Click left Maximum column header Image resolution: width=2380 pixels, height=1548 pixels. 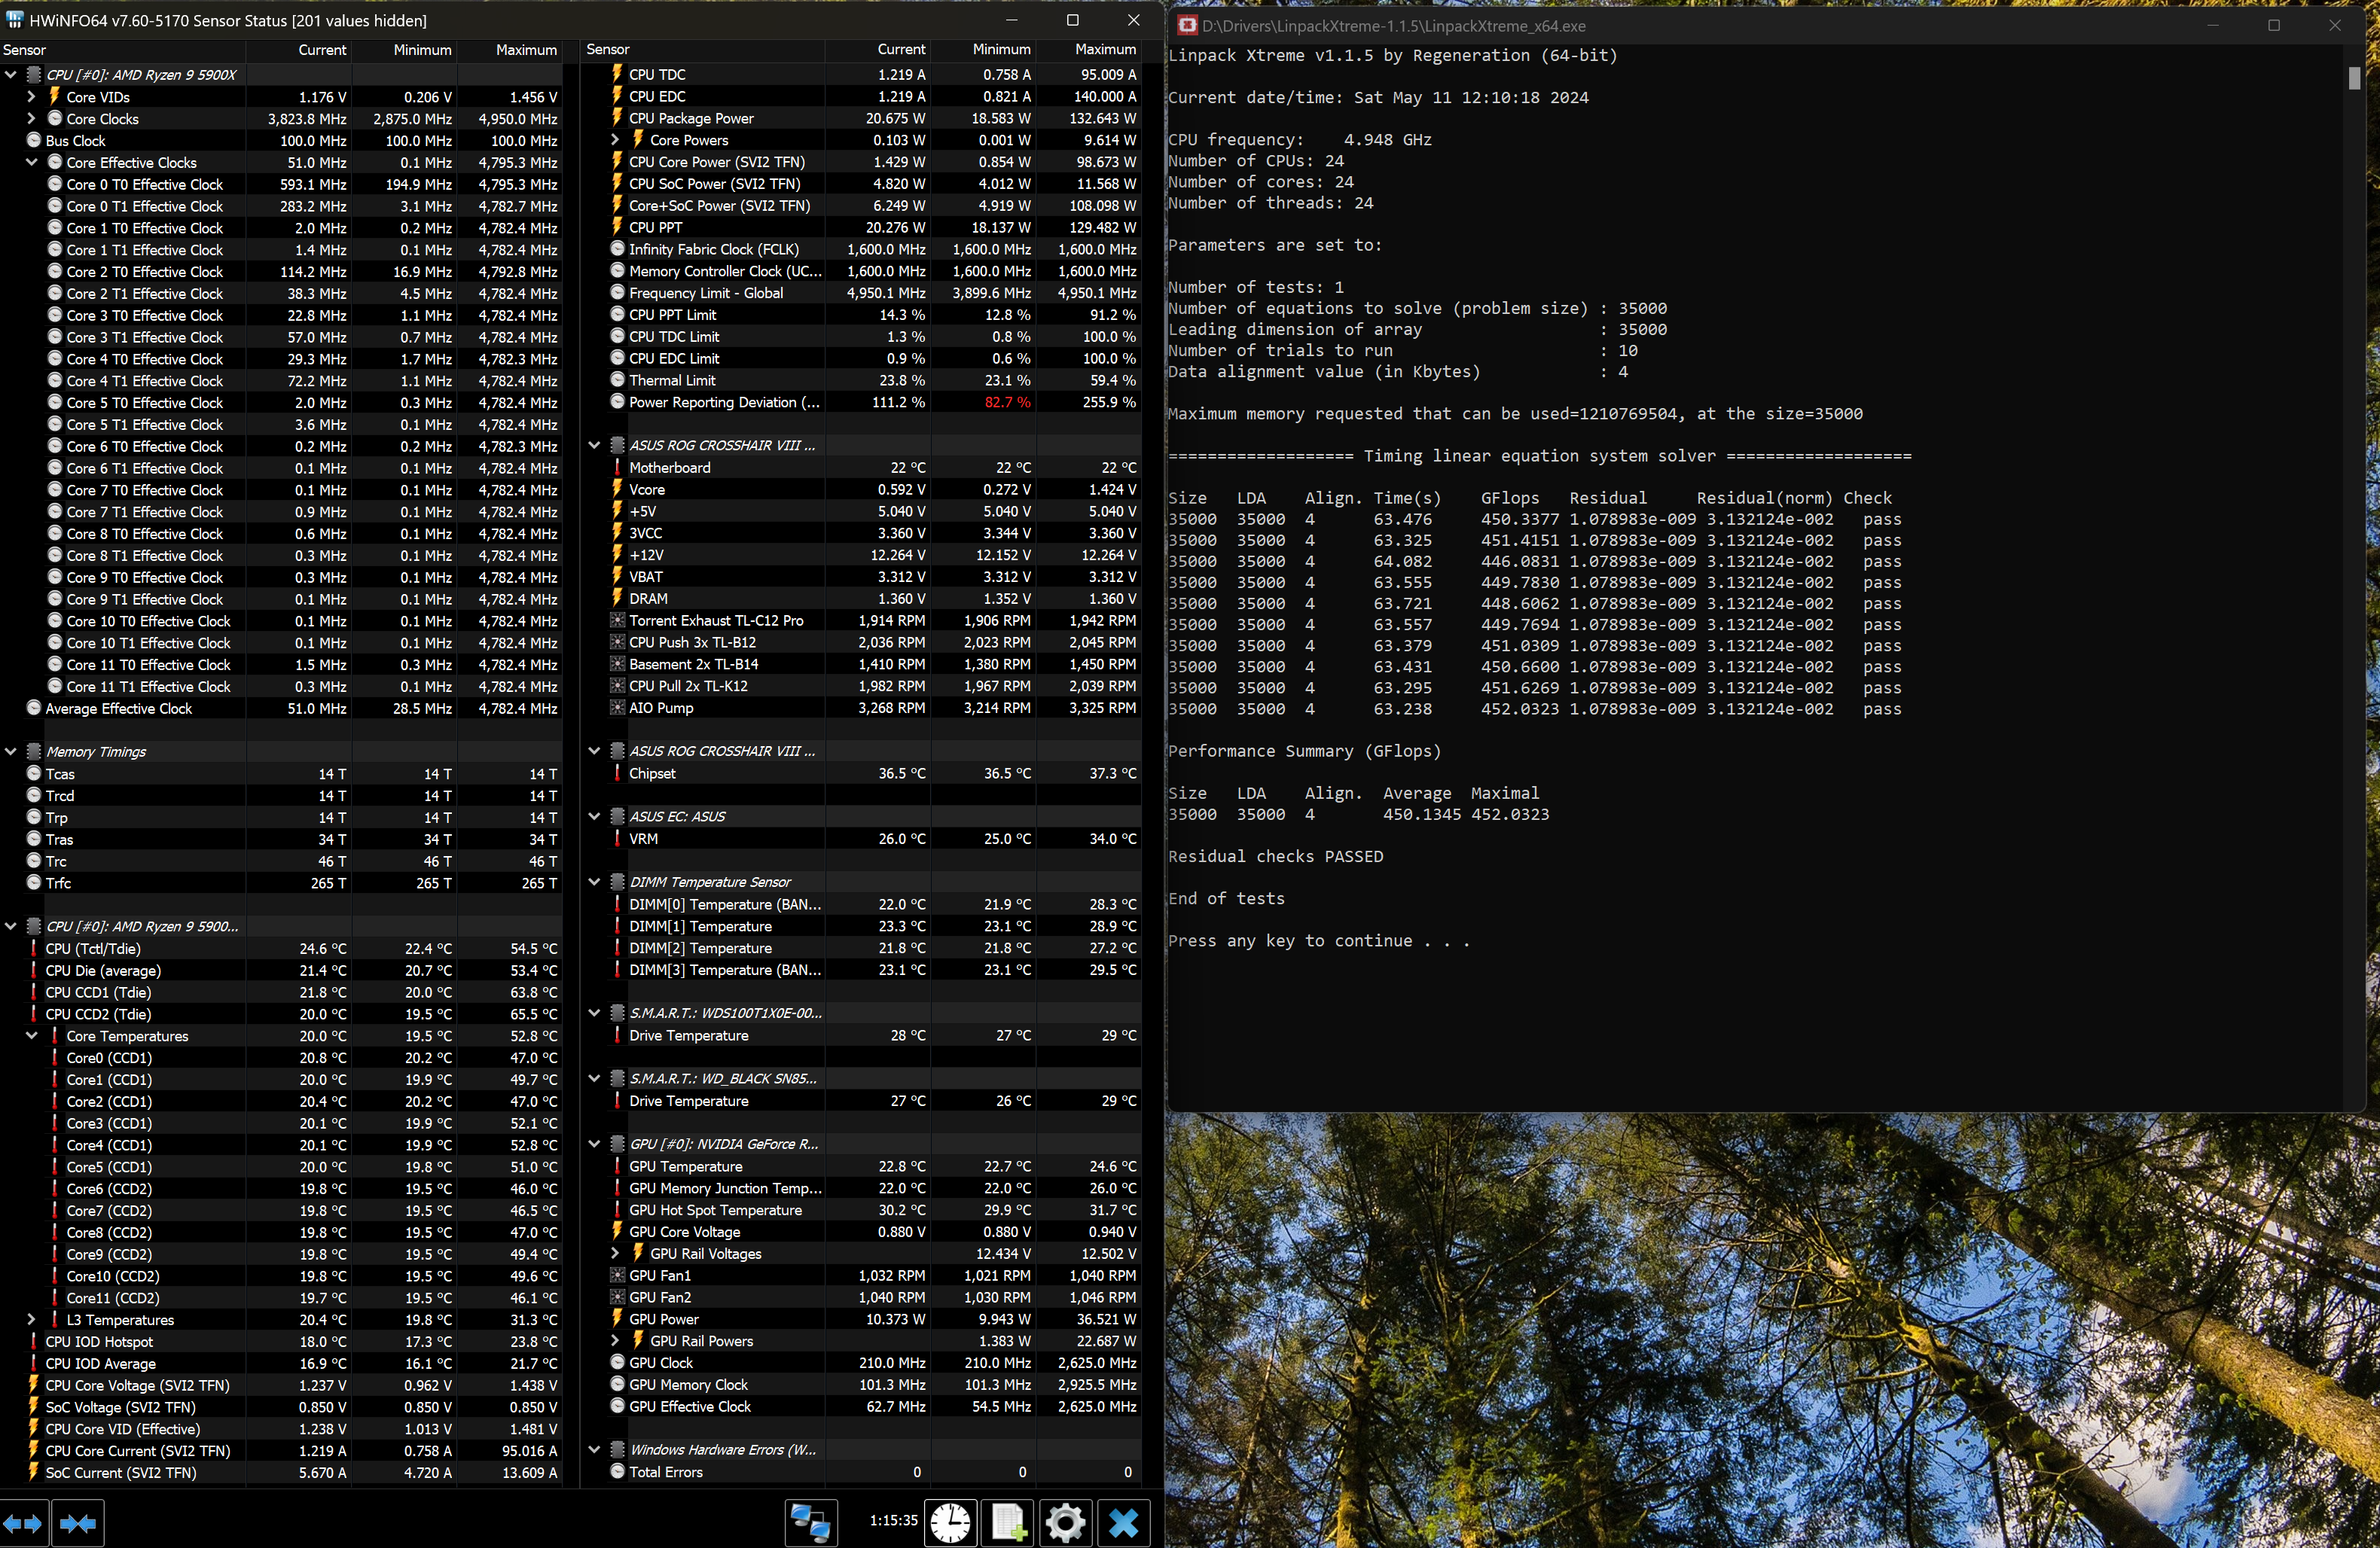click(510, 50)
